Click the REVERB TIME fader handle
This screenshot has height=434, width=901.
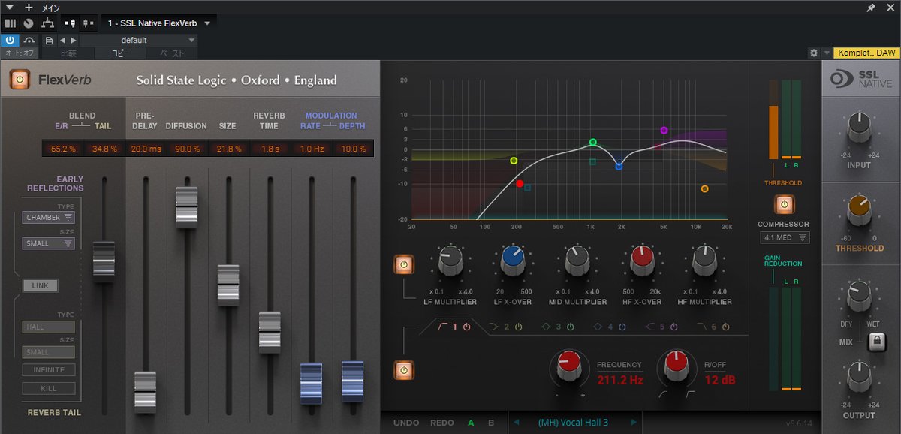(270, 333)
